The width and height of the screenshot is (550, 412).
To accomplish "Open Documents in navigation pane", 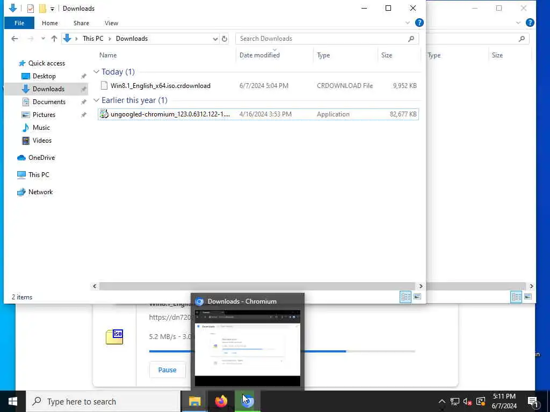I will click(x=49, y=102).
